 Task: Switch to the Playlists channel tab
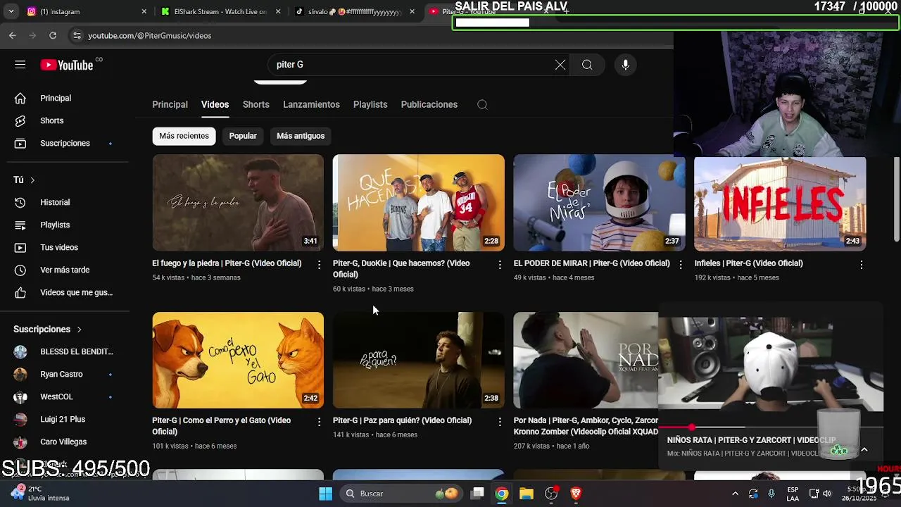[370, 105]
